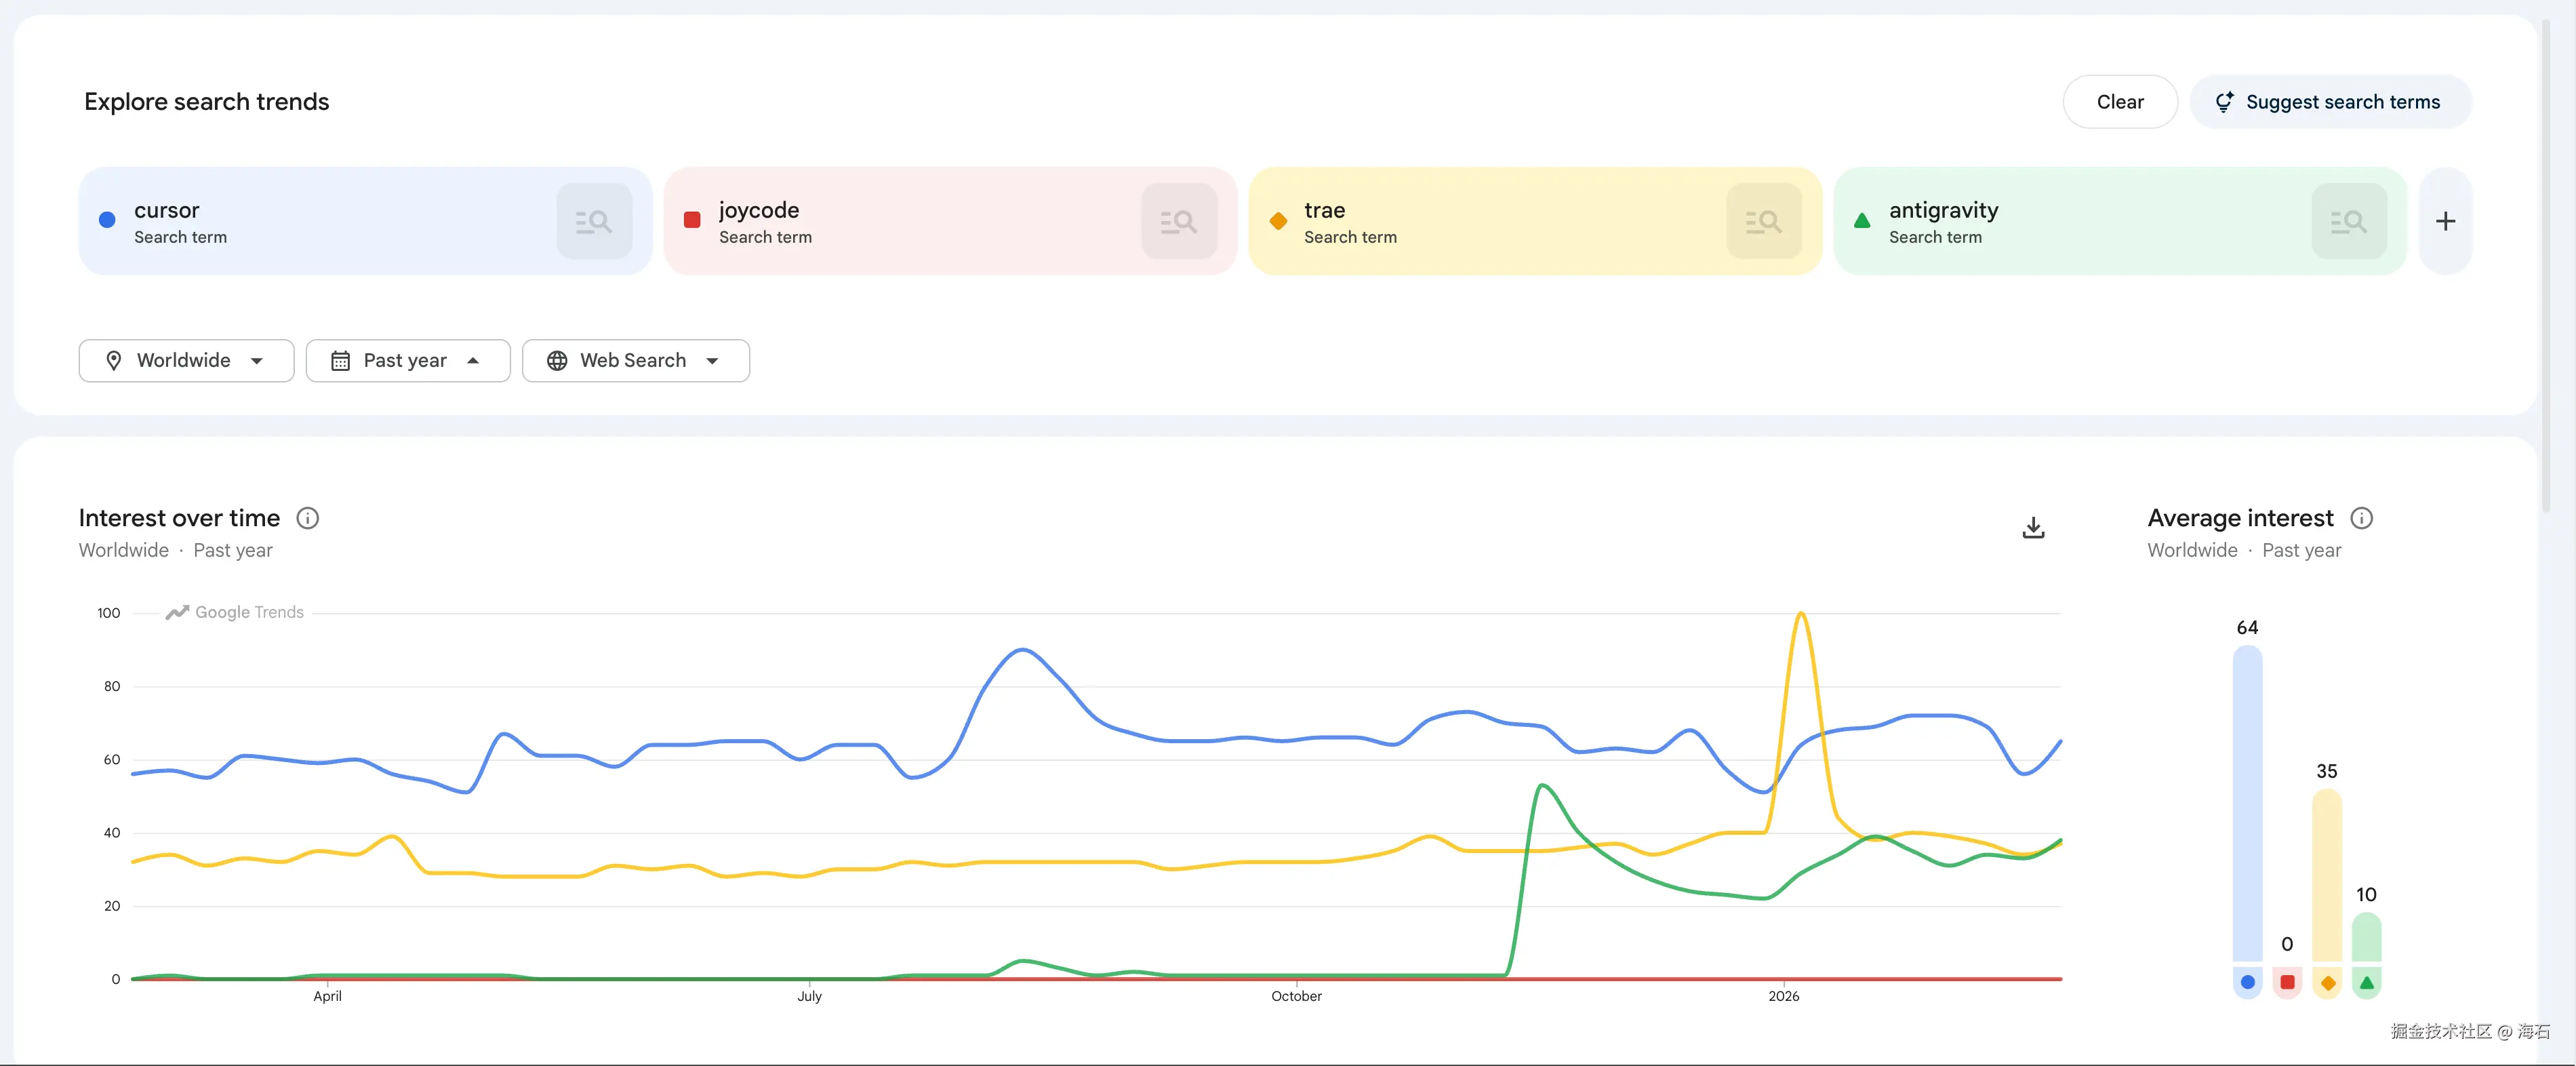Screen dimensions: 2576x1066
Task: Click the Explore search trends heading
Action: click(207, 102)
